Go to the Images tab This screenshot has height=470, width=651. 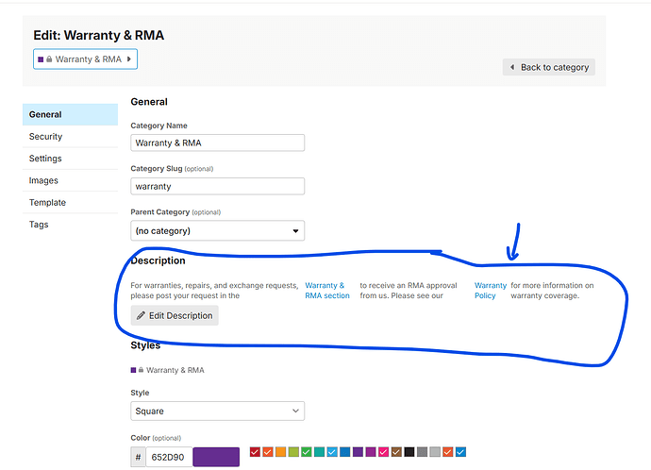[x=70, y=180]
